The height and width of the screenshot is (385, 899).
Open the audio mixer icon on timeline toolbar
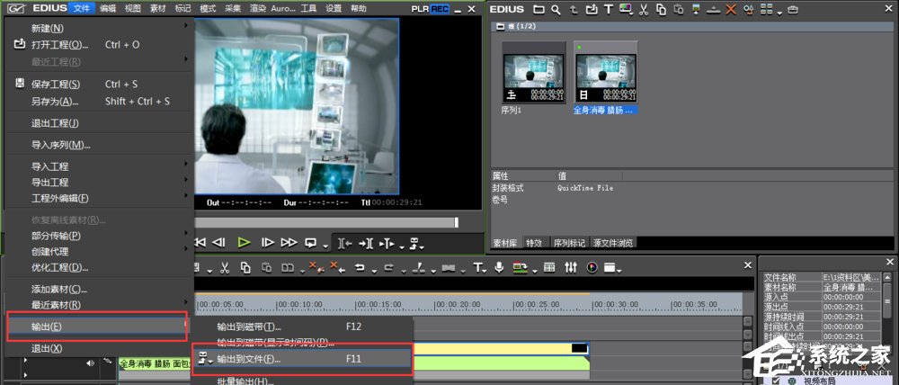pyautogui.click(x=572, y=267)
